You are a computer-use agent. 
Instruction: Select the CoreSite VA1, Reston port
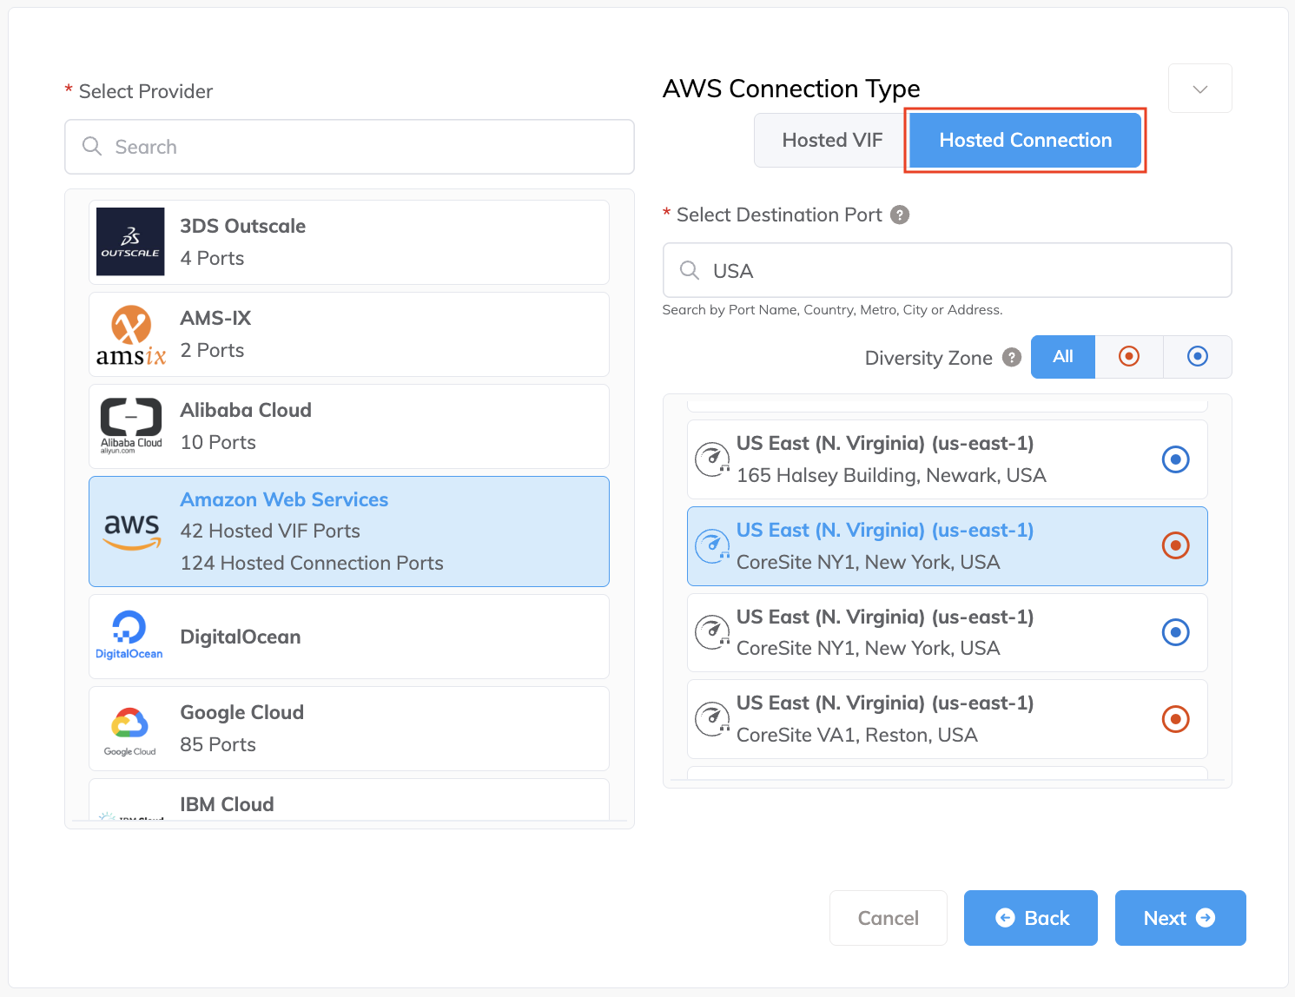coord(947,719)
